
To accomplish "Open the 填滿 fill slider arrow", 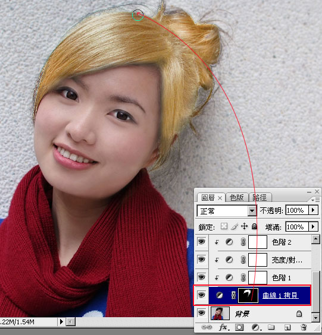I will click(313, 226).
